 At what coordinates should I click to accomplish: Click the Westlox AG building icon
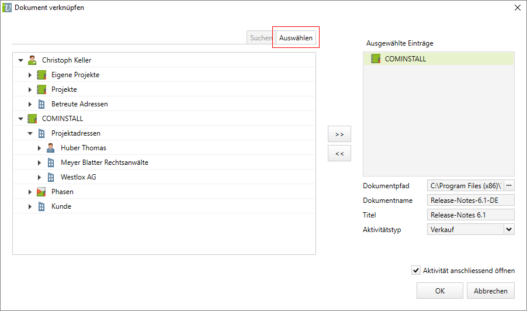[51, 177]
